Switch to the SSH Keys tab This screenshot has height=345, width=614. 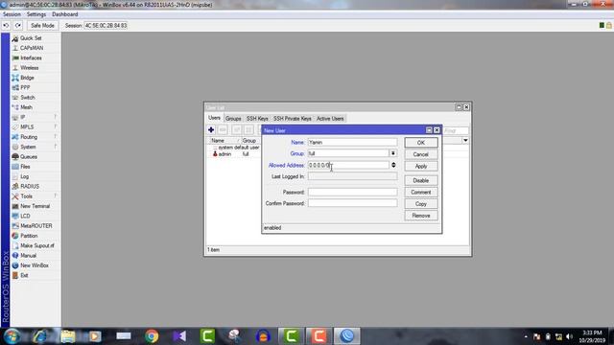click(x=257, y=119)
